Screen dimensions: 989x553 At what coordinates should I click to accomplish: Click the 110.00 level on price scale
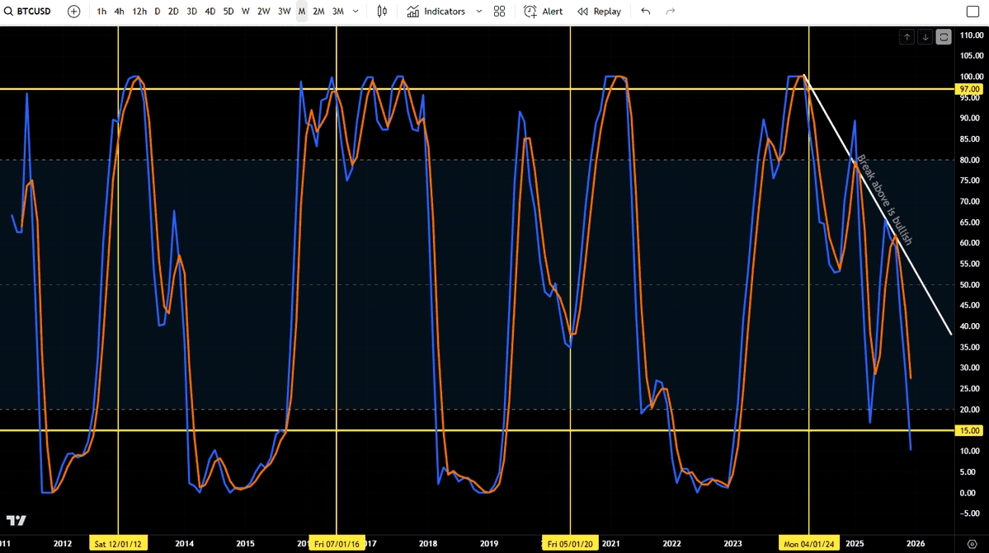[971, 35]
